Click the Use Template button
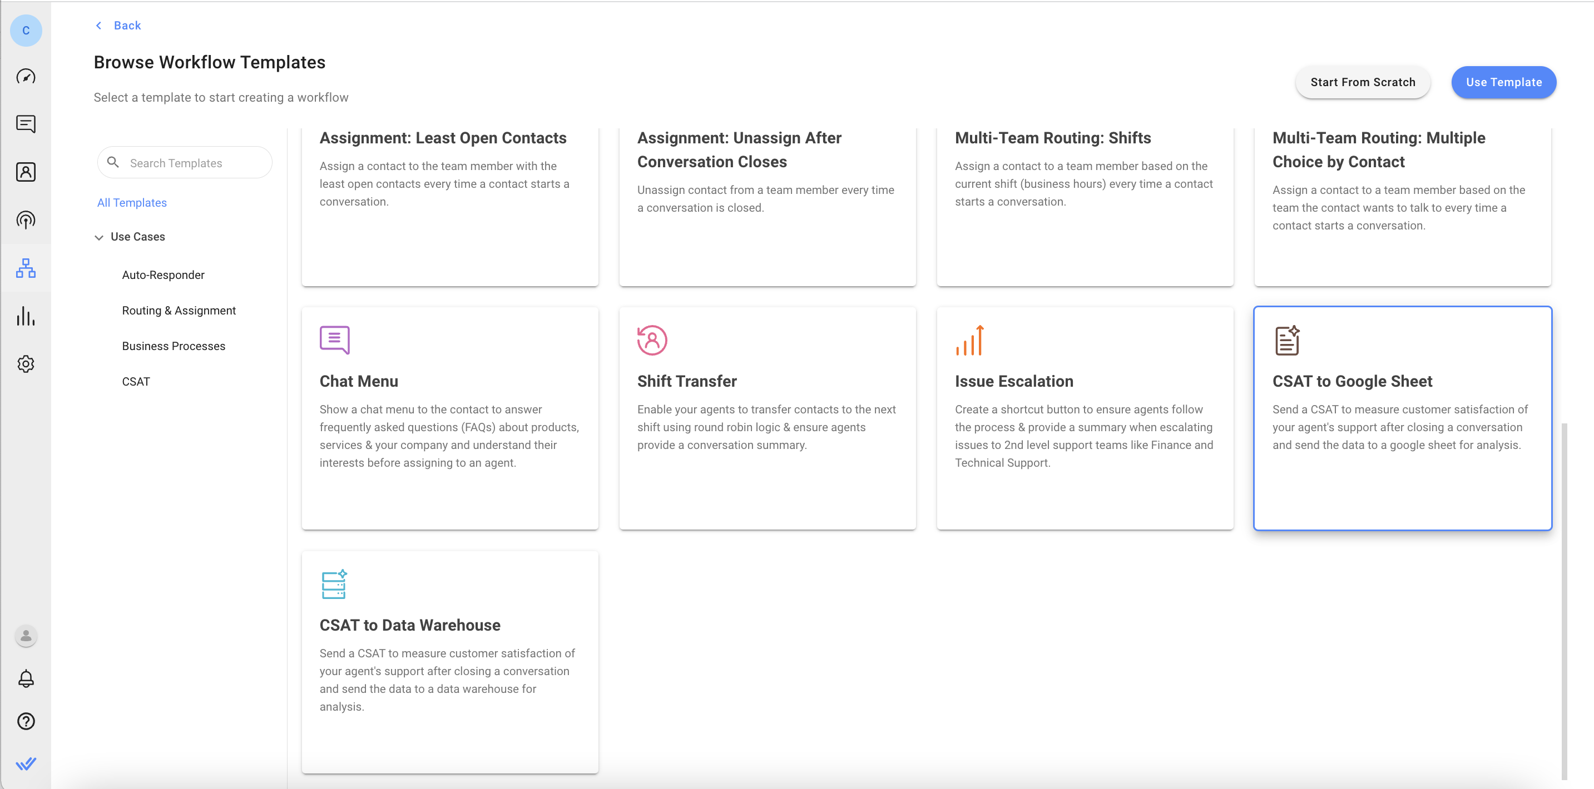1594x789 pixels. tap(1503, 82)
